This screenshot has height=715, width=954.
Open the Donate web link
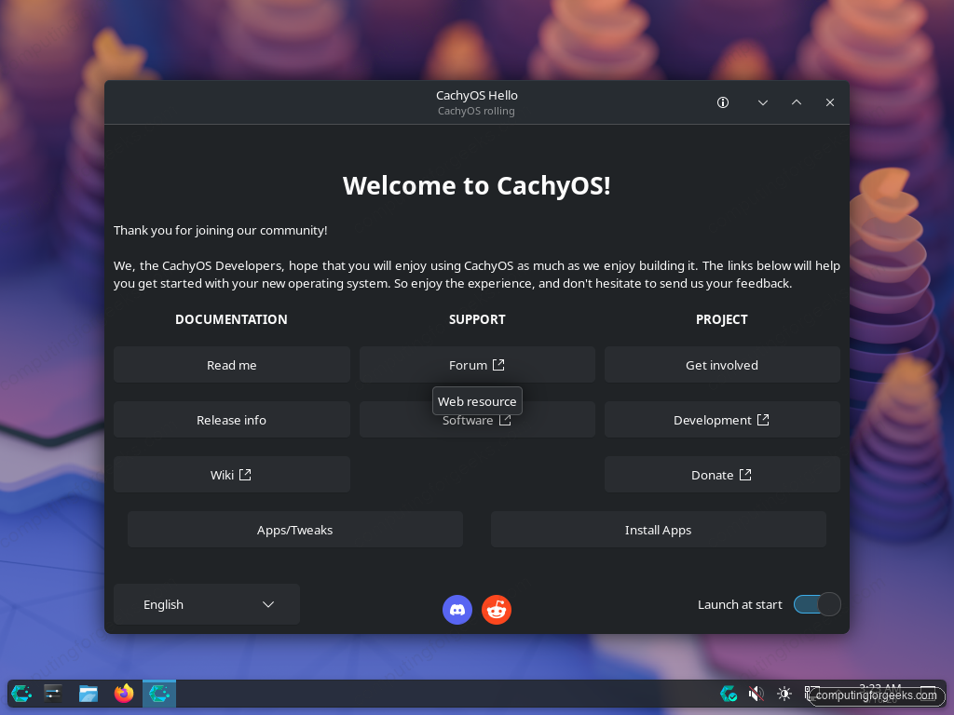(x=722, y=474)
